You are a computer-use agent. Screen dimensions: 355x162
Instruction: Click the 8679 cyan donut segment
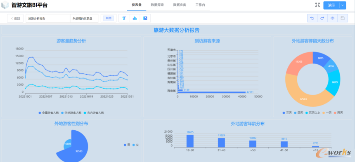[335, 82]
